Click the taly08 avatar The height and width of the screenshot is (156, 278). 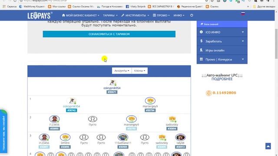click(x=180, y=137)
